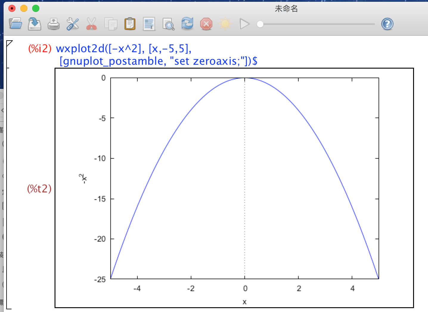428x312 pixels.
Task: Click the Save document icon
Action: 35,24
